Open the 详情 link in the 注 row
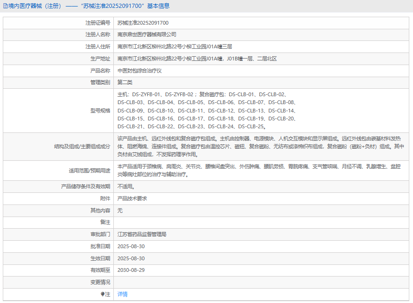Image resolution: width=413 pixels, height=303 pixels. (x=123, y=294)
